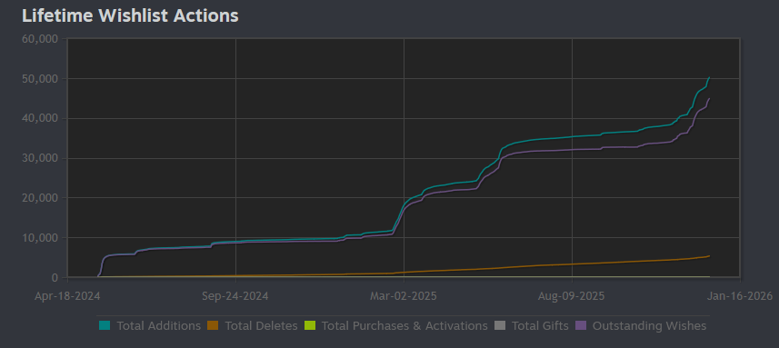This screenshot has height=348, width=779.
Task: Toggle the Total Additions legend label
Action: point(158,326)
